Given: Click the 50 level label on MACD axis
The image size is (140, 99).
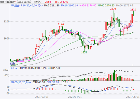Looking at the screenshot, I should coord(8,87).
